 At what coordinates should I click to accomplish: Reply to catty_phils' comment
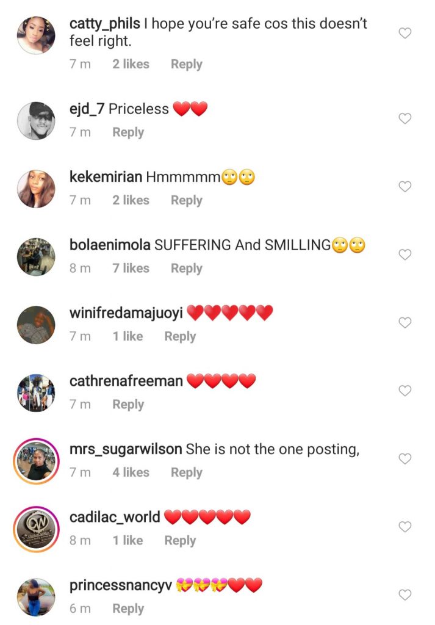186,64
